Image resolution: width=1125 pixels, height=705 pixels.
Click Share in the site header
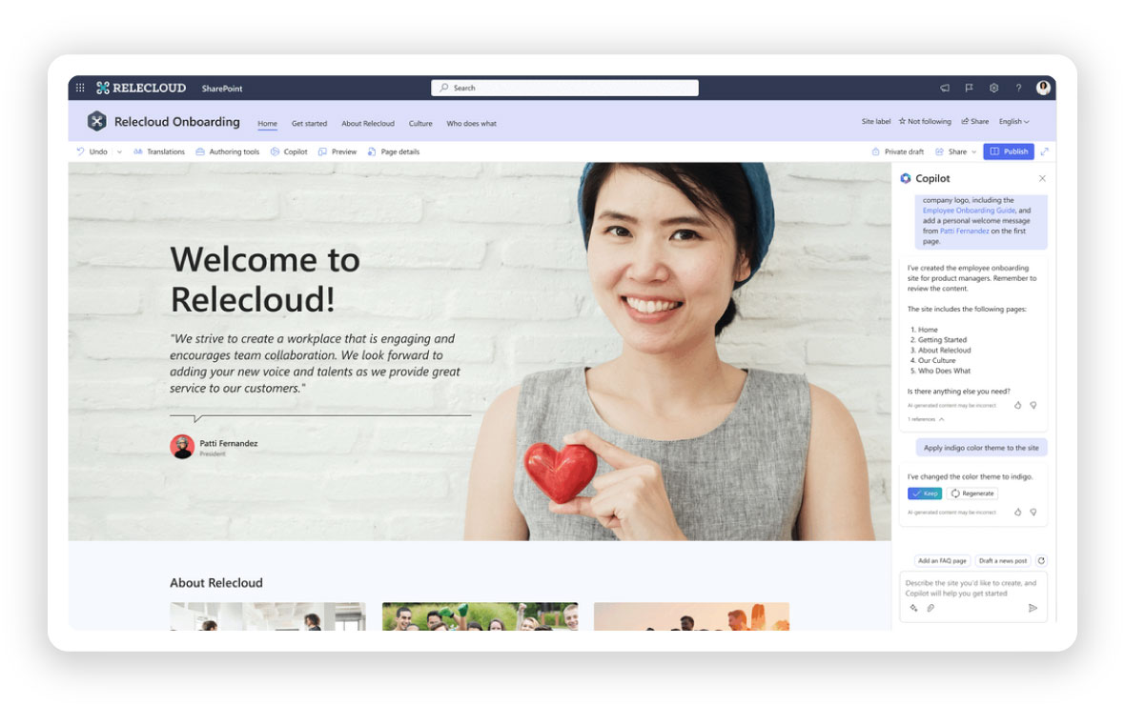click(975, 121)
